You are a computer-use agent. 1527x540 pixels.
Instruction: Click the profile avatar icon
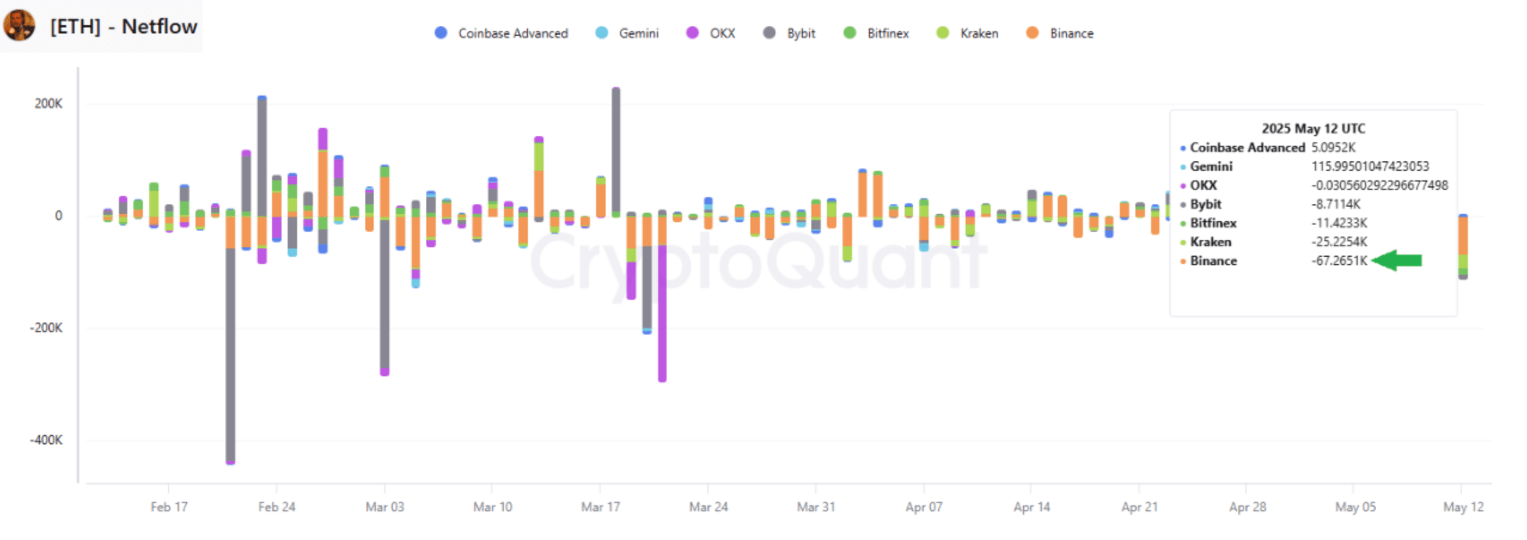coord(19,25)
